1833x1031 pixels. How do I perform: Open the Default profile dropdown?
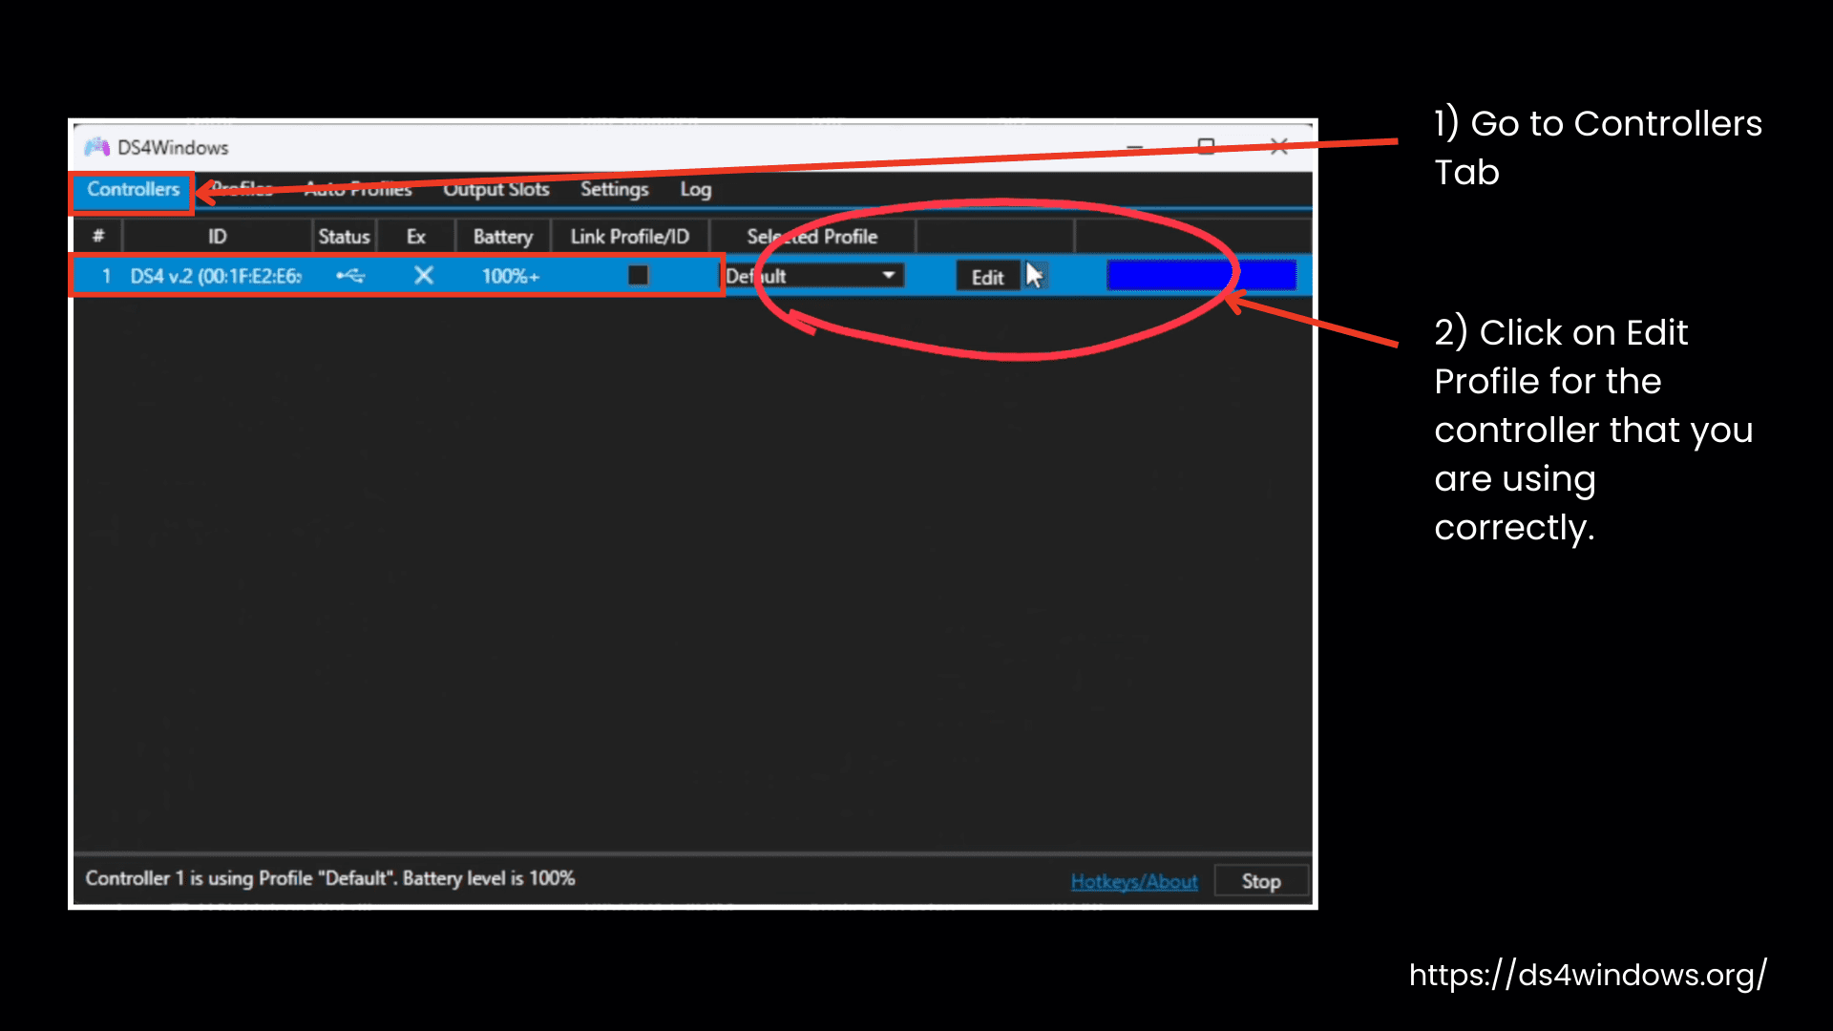813,276
